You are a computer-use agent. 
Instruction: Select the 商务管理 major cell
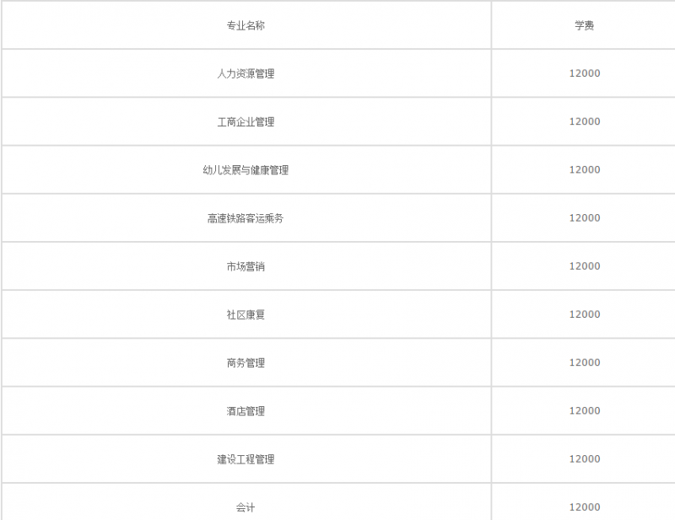pyautogui.click(x=246, y=362)
